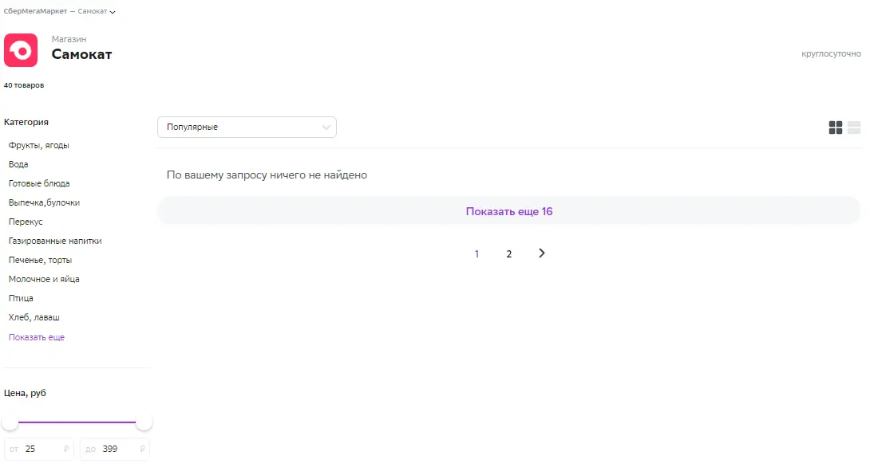The width and height of the screenshot is (882, 475).
Task: Go to next page with arrow
Action: 542,253
